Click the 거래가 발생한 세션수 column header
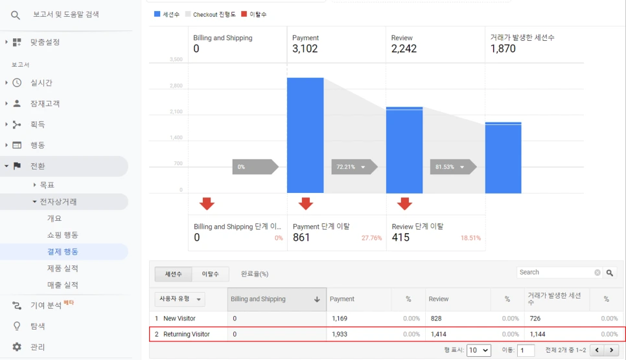This screenshot has height=360, width=626. pos(554,299)
